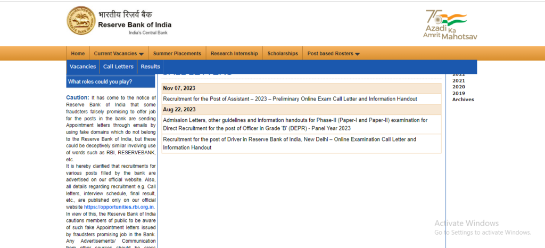Open 'What roles could you play?' link
This screenshot has width=545, height=248.
pyautogui.click(x=111, y=82)
